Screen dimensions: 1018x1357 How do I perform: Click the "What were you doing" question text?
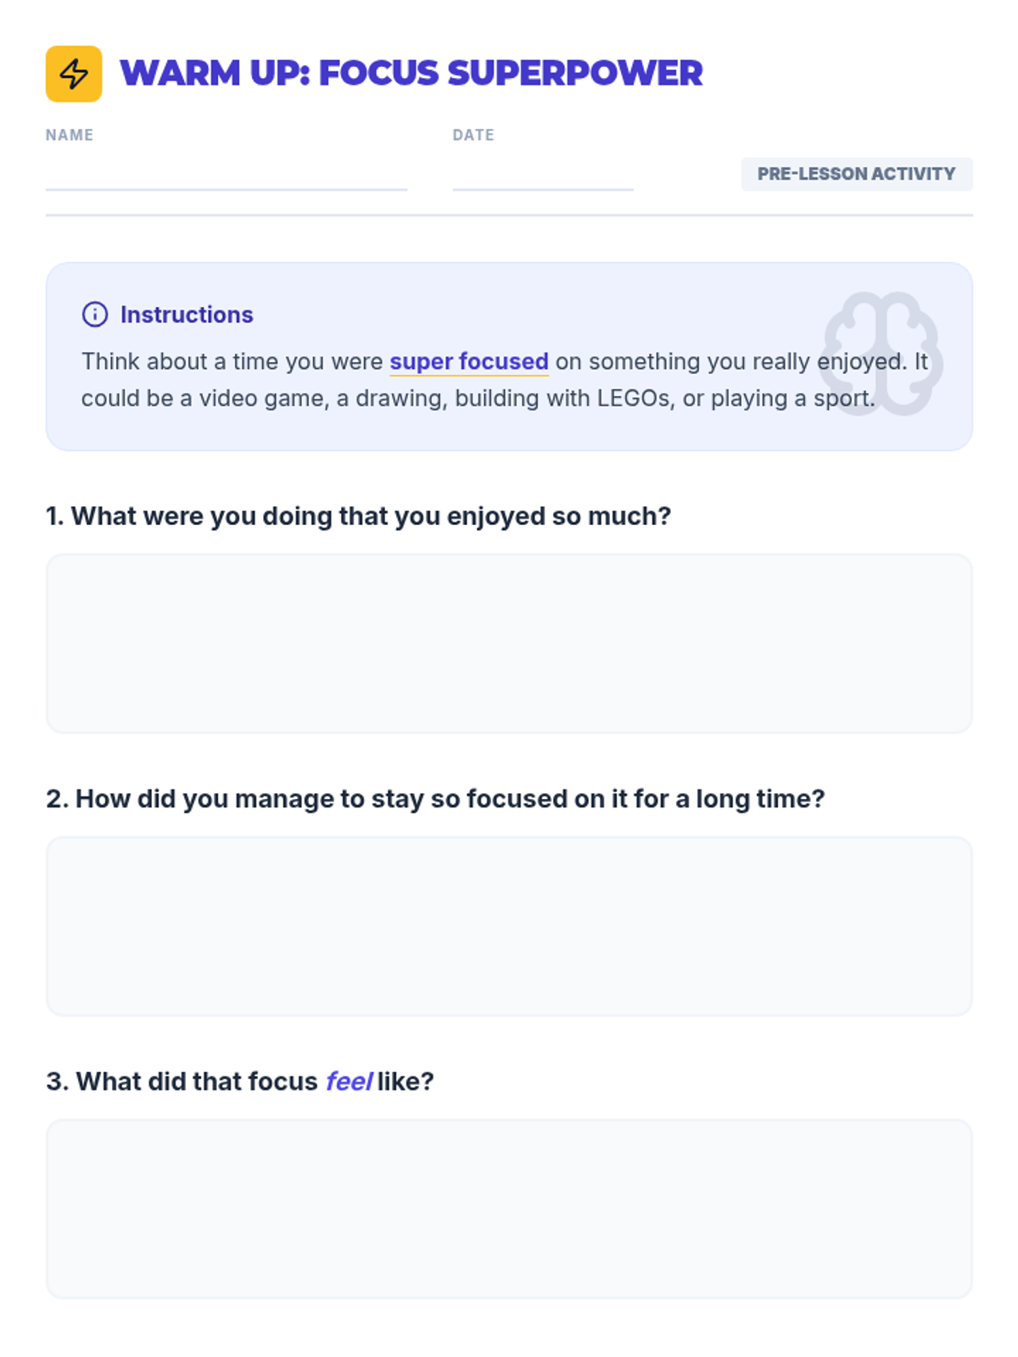tap(358, 517)
